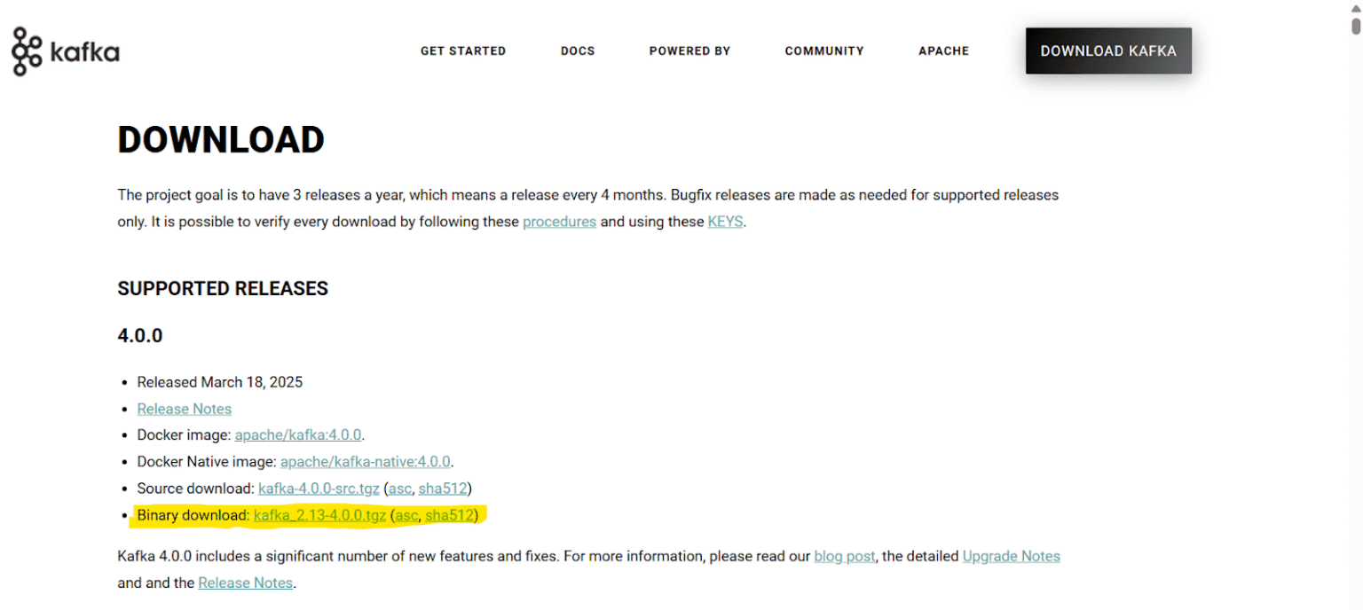Open the binary download asc signature
Image resolution: width=1363 pixels, height=610 pixels.
click(406, 515)
